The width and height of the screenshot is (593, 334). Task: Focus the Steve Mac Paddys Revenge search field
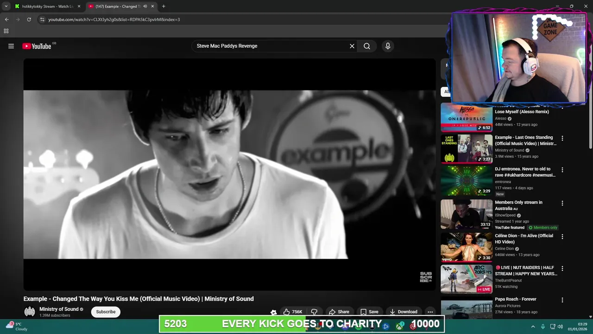(270, 46)
